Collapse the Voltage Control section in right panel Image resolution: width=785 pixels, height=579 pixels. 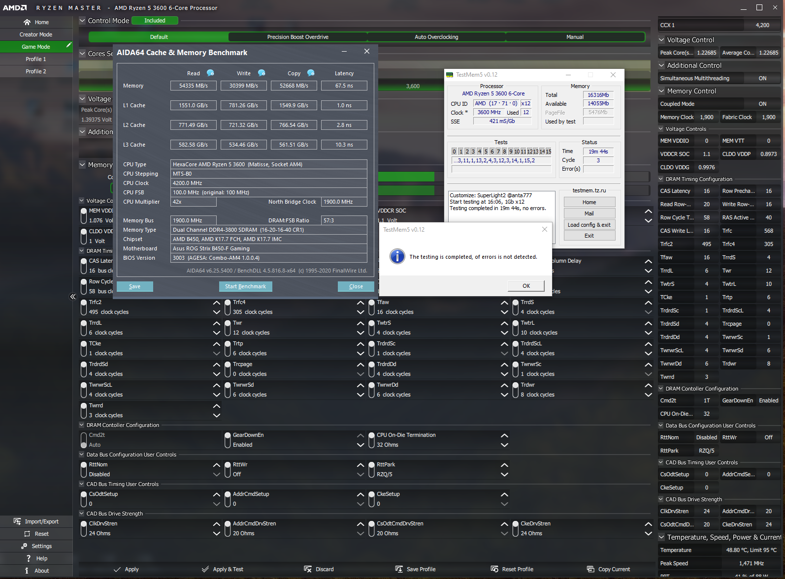pyautogui.click(x=662, y=40)
